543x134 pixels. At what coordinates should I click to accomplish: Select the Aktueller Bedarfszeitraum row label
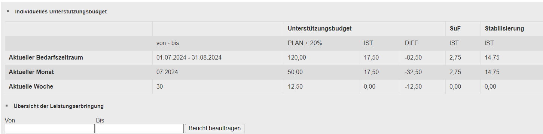point(46,58)
